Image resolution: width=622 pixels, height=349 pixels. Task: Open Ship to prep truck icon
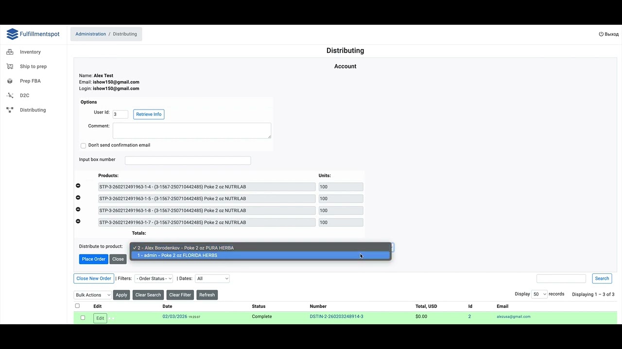[x=10, y=66]
